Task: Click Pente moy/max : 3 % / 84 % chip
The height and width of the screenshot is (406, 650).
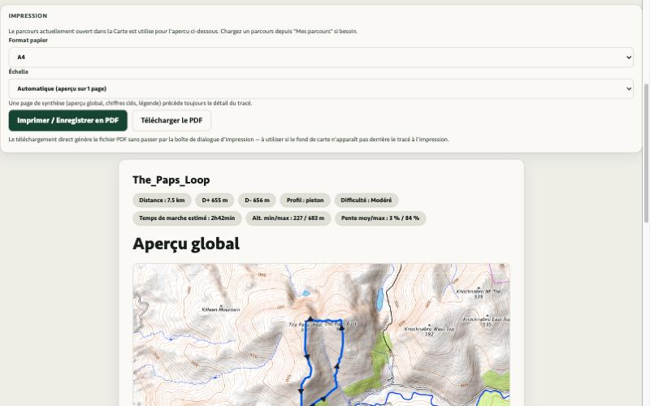Action: (380, 218)
